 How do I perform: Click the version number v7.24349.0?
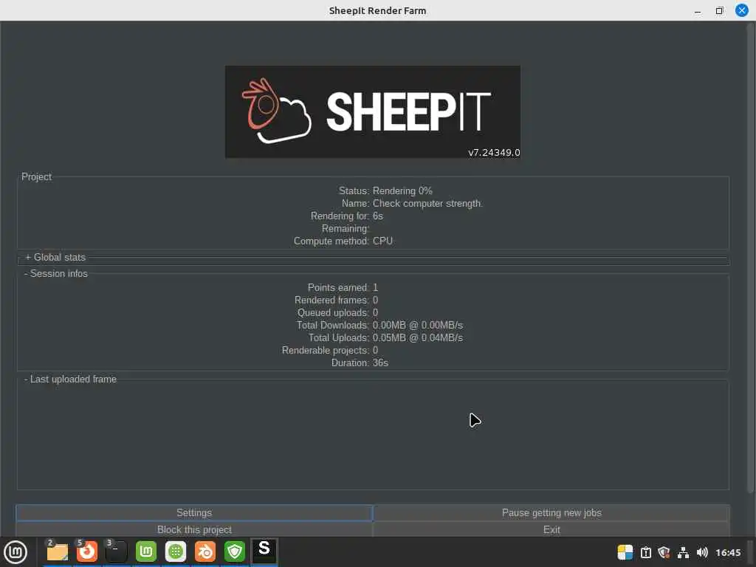click(x=494, y=152)
